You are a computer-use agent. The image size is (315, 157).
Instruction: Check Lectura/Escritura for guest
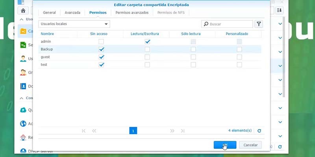147,57
